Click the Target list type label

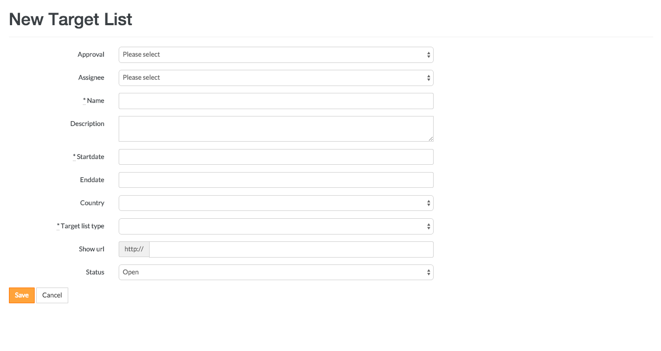pos(82,226)
